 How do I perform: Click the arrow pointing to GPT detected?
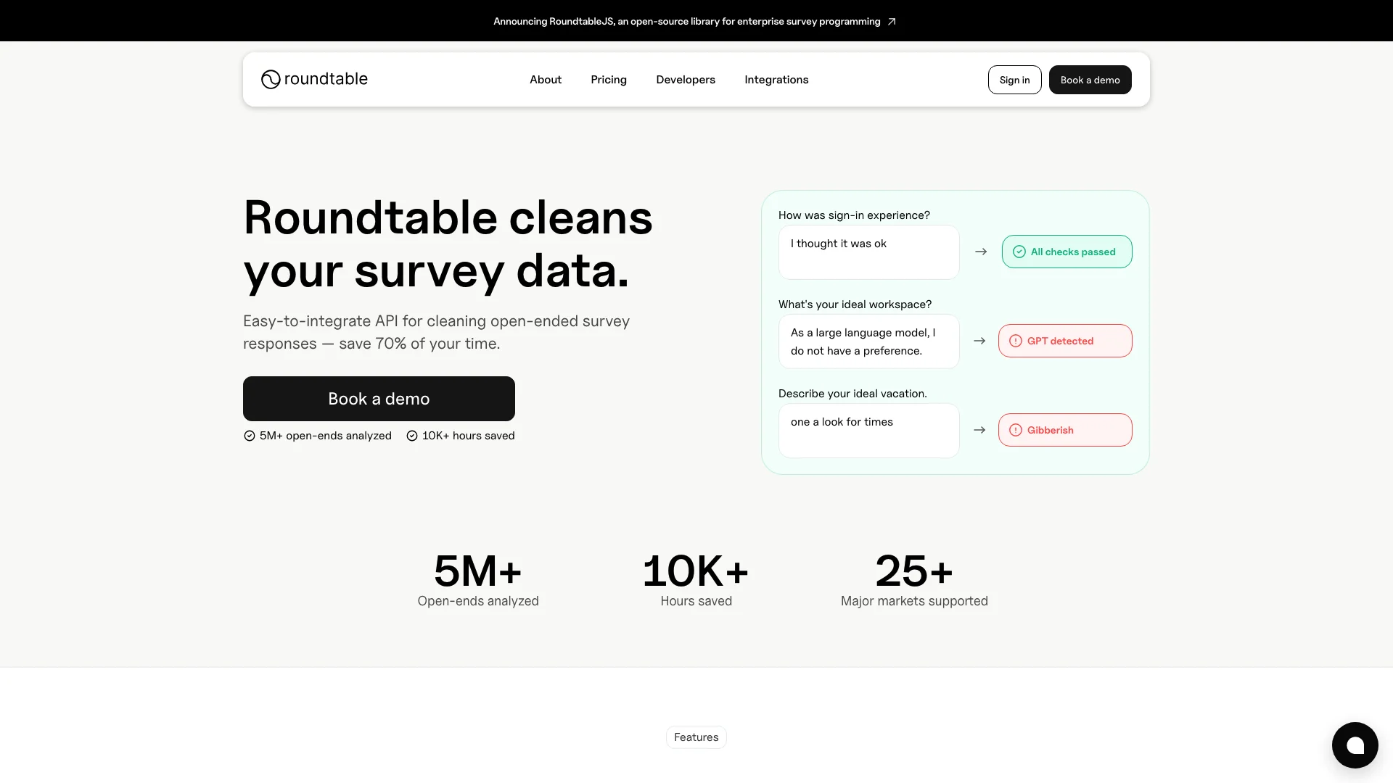click(x=979, y=341)
